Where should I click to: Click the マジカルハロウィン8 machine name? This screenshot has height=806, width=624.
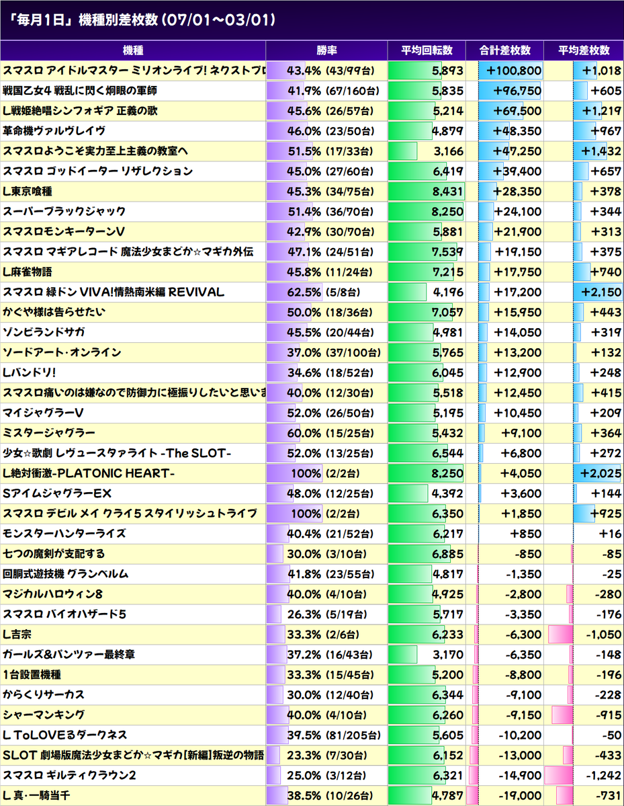pyautogui.click(x=52, y=594)
